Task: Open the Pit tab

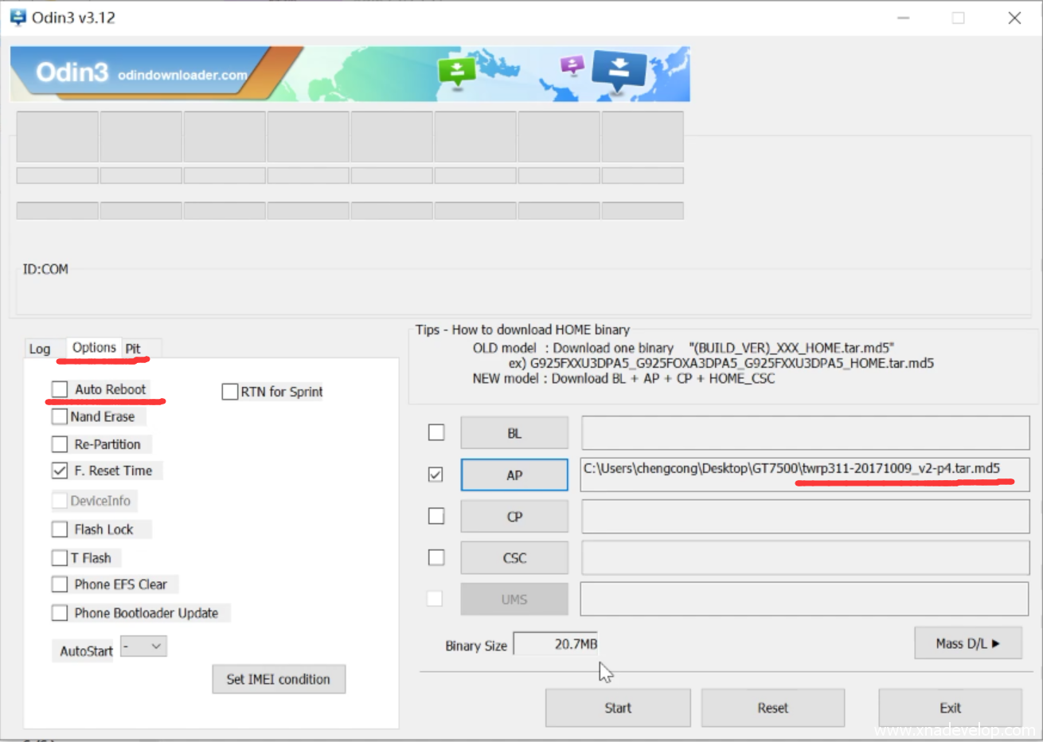Action: pyautogui.click(x=133, y=349)
